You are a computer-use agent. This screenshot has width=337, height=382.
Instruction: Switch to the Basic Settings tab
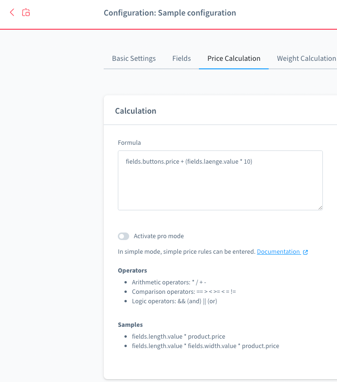(133, 58)
